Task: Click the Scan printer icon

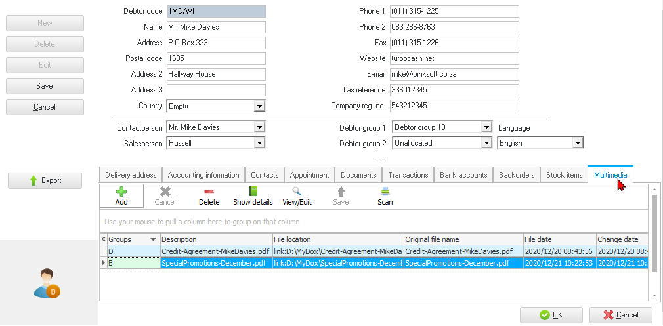Action: coord(385,192)
